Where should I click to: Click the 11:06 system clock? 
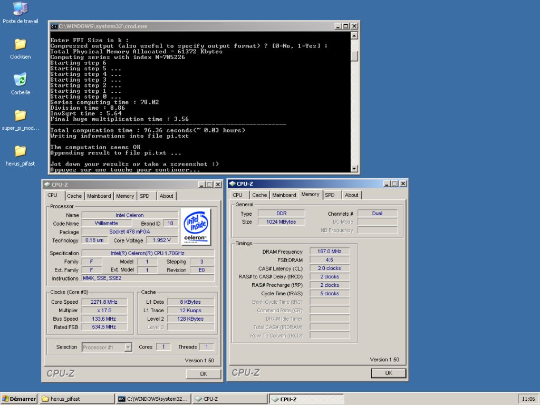tap(528, 399)
